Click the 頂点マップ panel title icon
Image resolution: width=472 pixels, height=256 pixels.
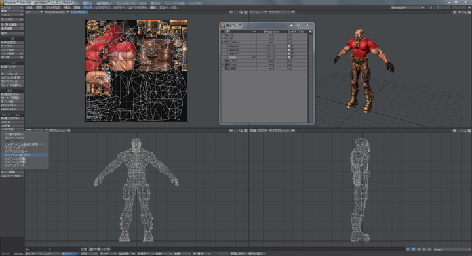click(x=223, y=26)
